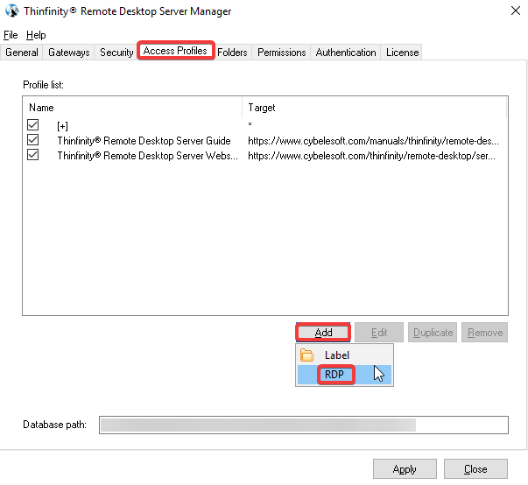Screen dimensions: 528x485
Task: Click the Edit button
Action: (x=379, y=333)
